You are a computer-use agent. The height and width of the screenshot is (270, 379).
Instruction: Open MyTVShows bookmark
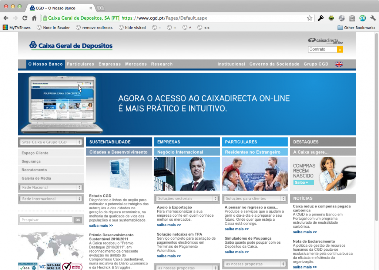click(17, 27)
